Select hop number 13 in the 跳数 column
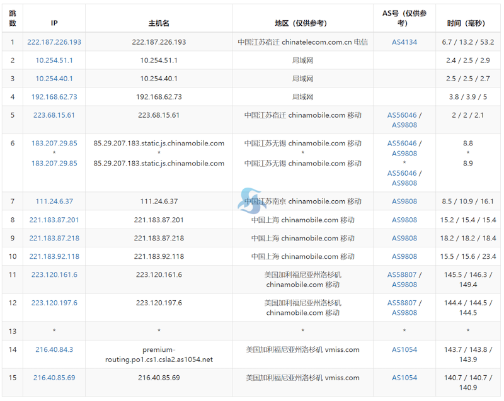 click(13, 331)
